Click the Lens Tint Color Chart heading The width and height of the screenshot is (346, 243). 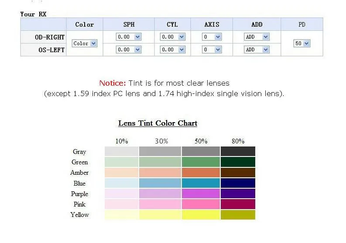click(x=158, y=123)
